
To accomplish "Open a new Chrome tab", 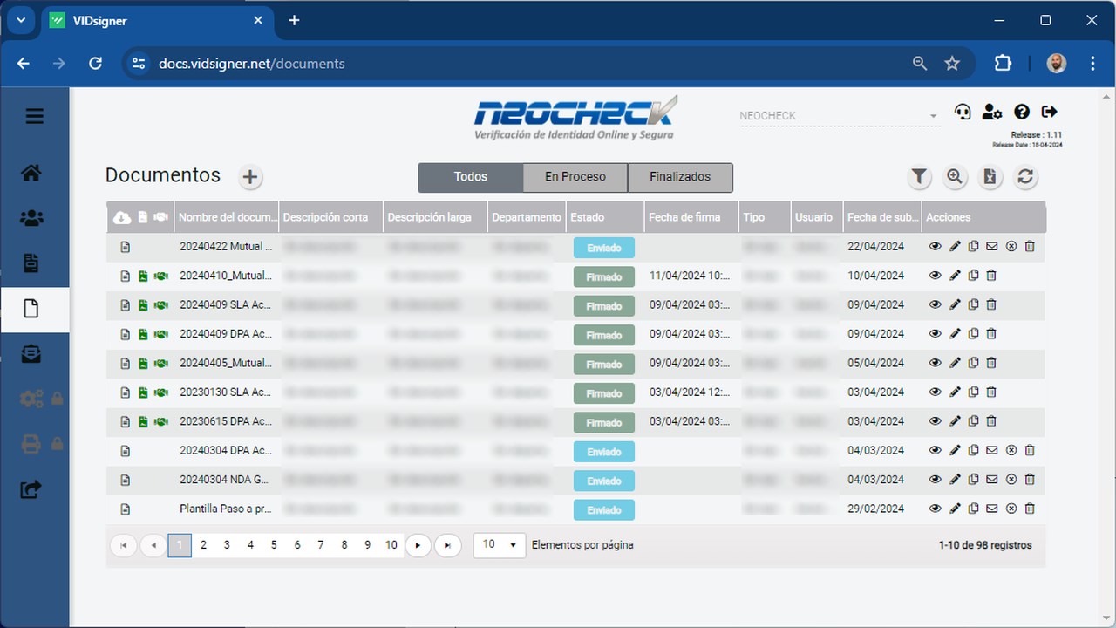I will coord(294,20).
